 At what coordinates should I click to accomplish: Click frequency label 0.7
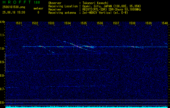pyautogui.click(x=2, y=89)
